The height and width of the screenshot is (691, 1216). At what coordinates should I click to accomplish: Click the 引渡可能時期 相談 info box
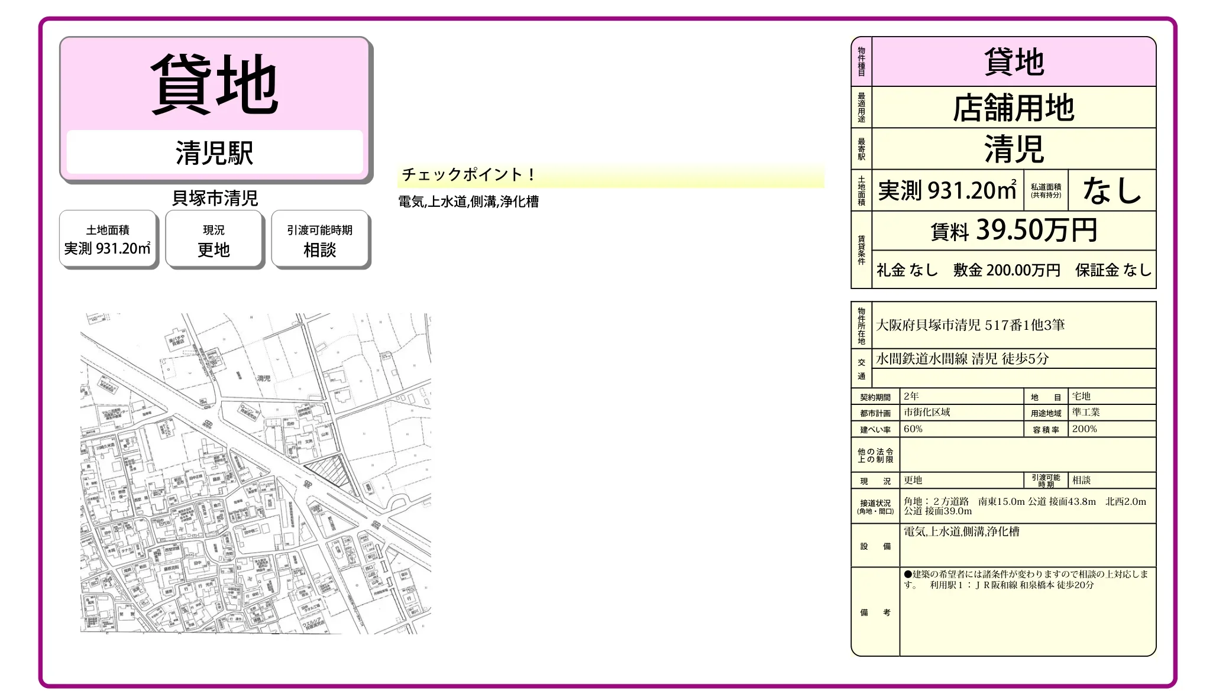[319, 239]
